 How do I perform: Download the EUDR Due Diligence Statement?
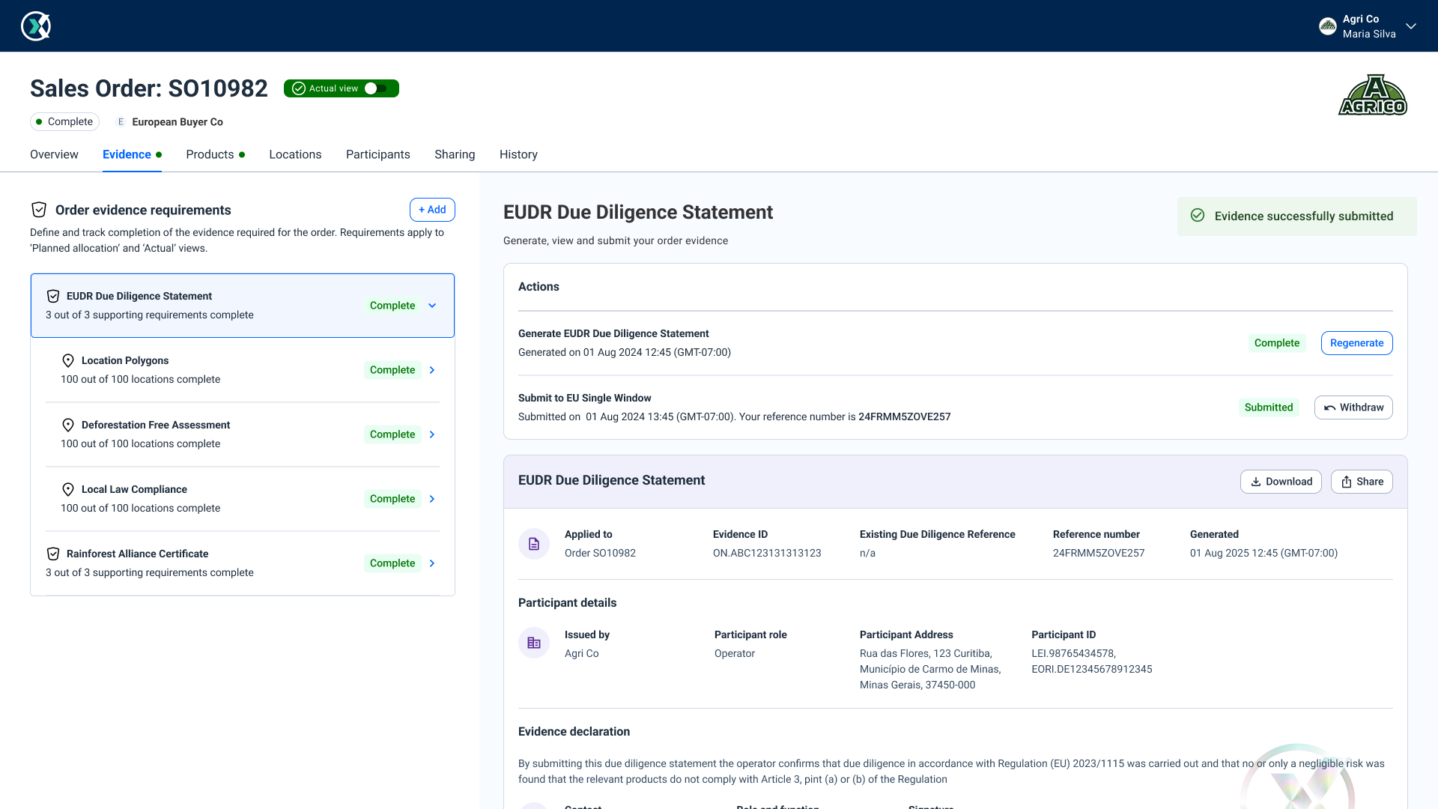click(1281, 482)
